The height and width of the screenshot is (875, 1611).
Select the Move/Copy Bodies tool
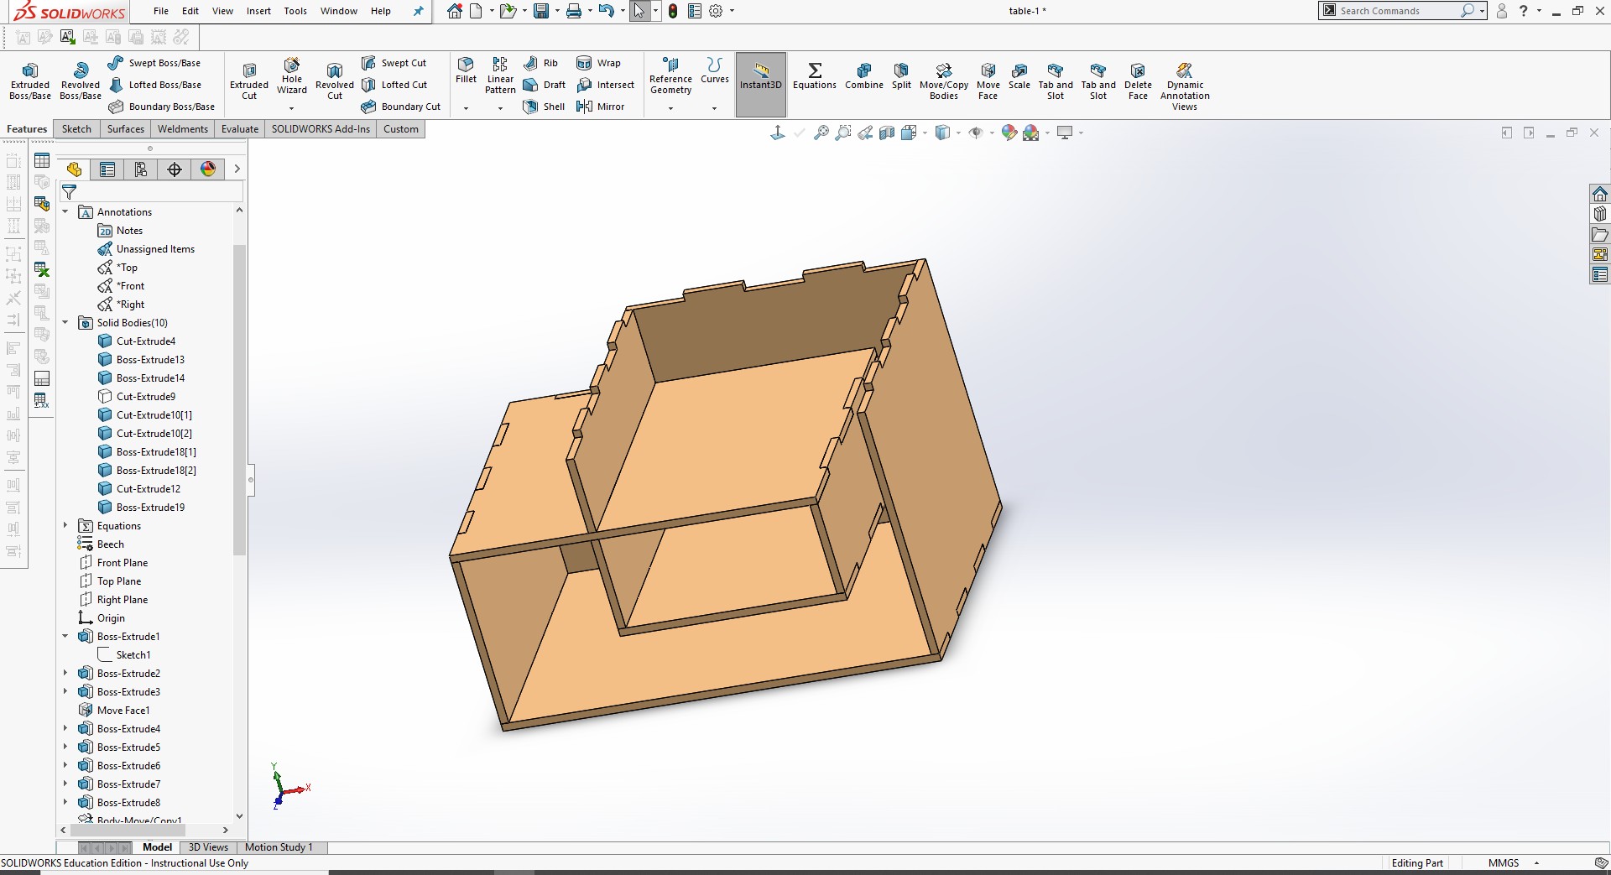(944, 81)
